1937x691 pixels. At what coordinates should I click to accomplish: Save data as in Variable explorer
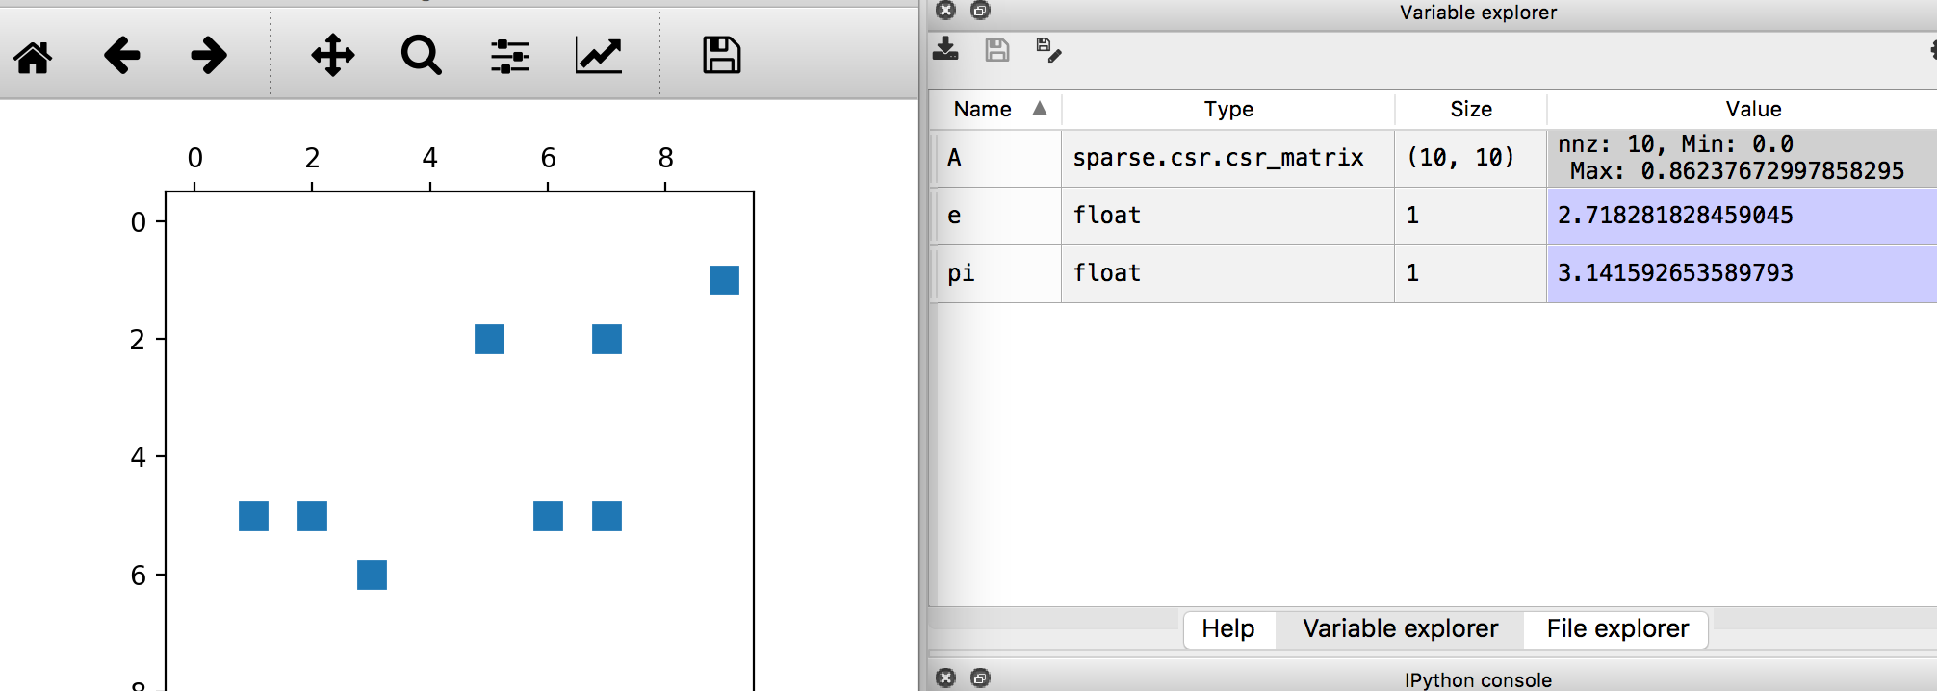click(1048, 50)
